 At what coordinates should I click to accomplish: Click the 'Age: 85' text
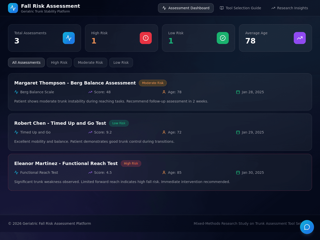pos(175,172)
